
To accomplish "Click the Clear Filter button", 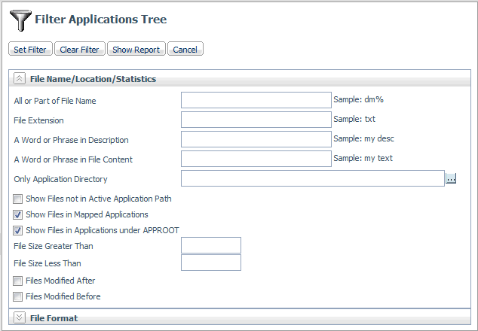I will [x=80, y=49].
